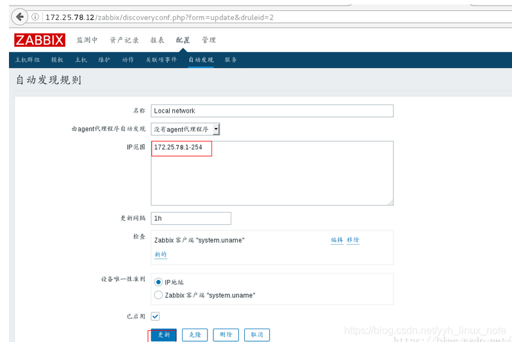
Task: Click the 更新间隔 label
Action: coord(133,218)
